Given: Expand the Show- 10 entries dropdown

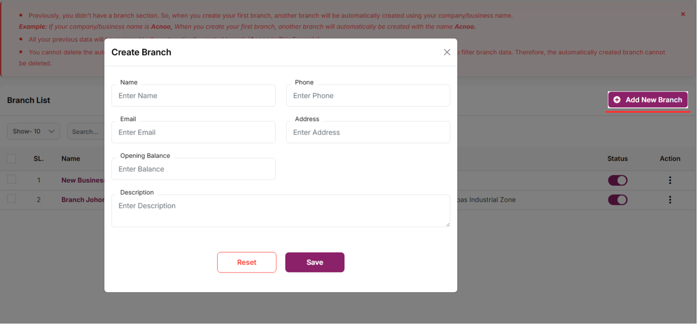Looking at the screenshot, I should [x=34, y=132].
